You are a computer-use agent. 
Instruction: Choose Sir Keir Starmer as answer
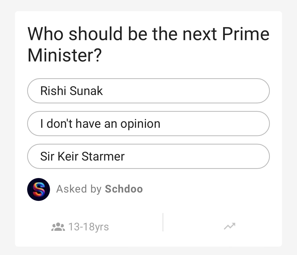148,156
